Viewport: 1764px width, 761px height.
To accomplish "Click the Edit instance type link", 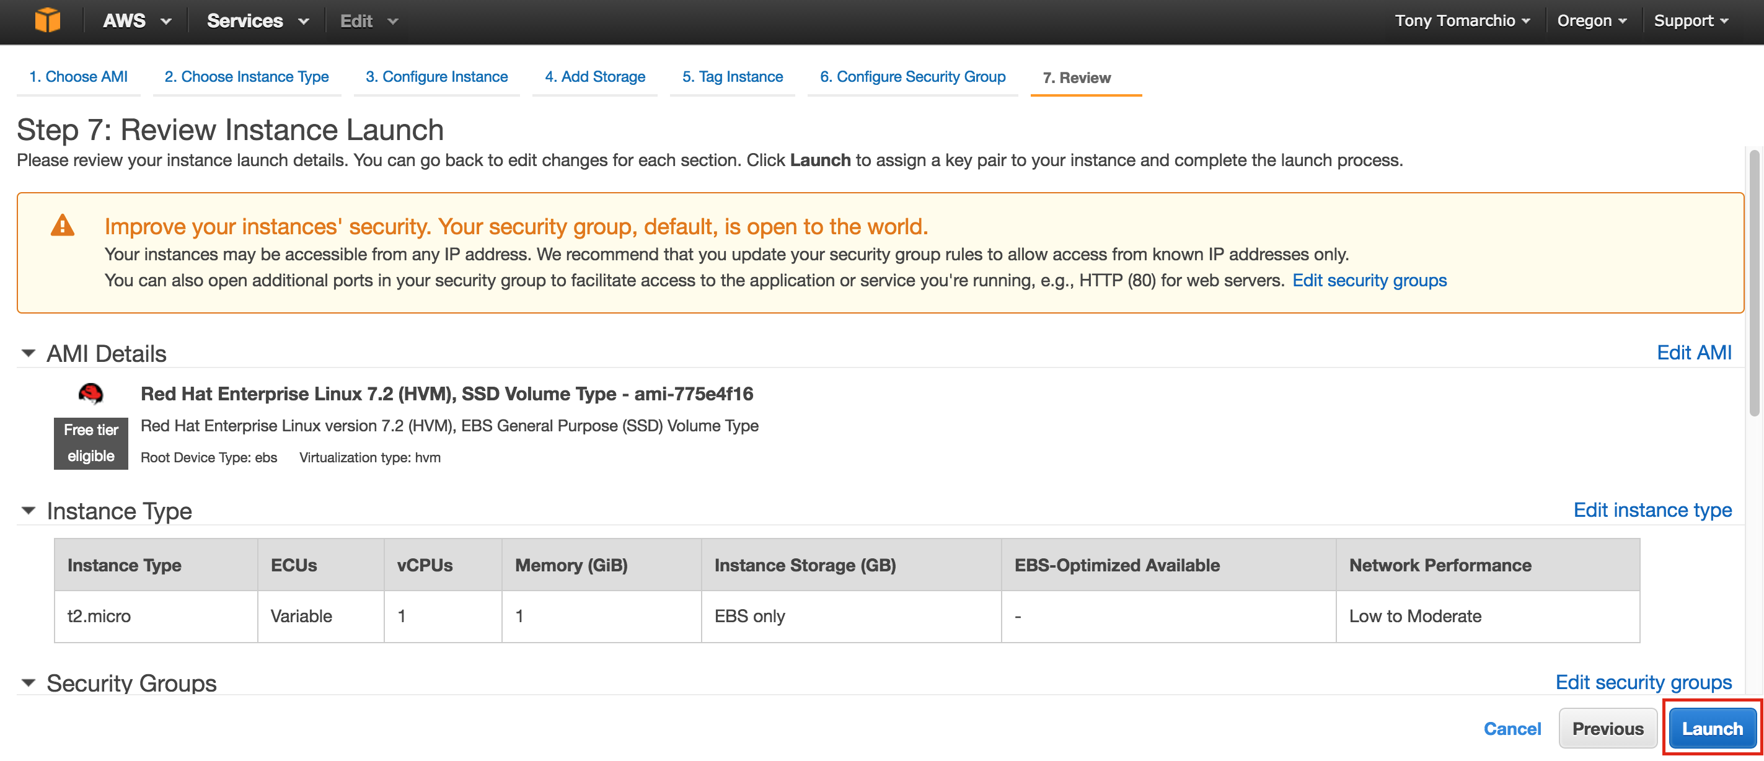I will coord(1652,510).
